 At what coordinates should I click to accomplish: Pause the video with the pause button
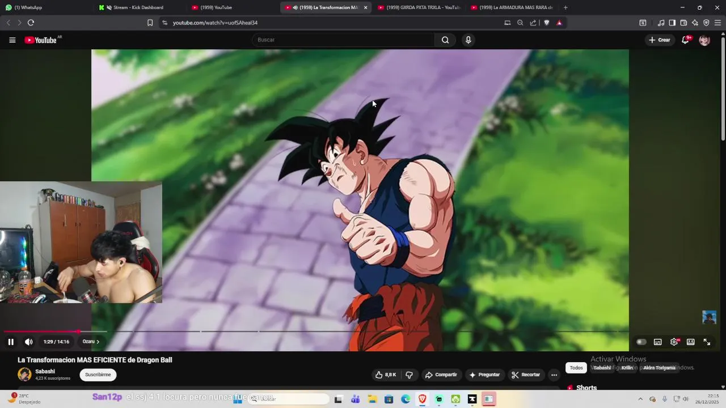pyautogui.click(x=11, y=342)
